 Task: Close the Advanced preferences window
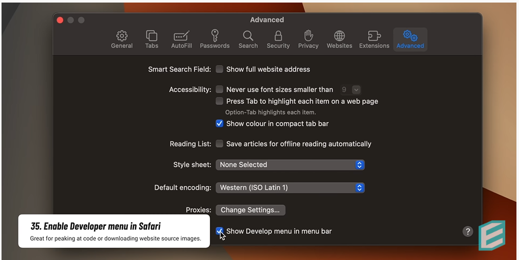(60, 20)
